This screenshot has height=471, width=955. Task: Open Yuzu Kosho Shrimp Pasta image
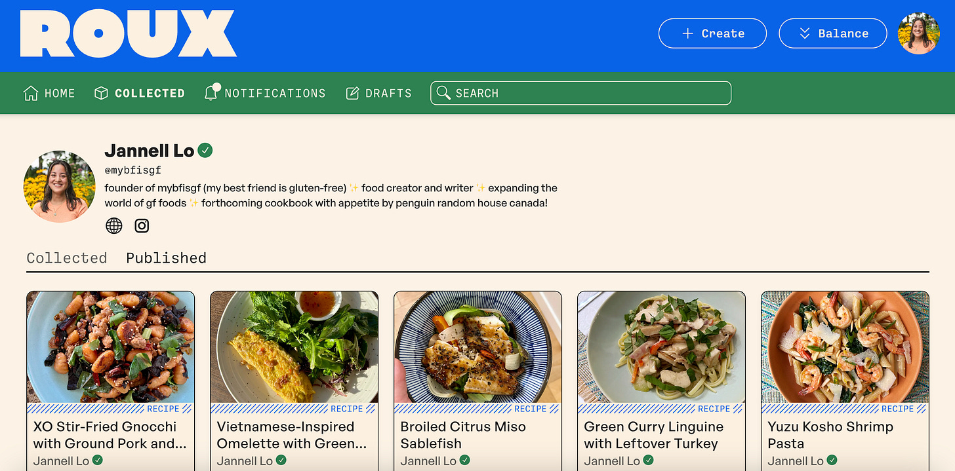(x=845, y=347)
